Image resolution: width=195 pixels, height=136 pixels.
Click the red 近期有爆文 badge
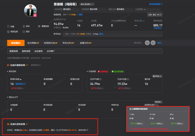tap(103, 71)
